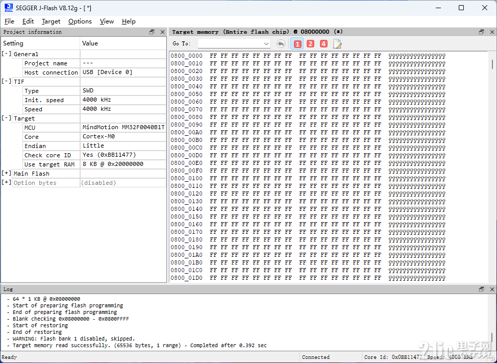Close the Target memory panel
This screenshot has height=363, width=497.
click(492, 32)
